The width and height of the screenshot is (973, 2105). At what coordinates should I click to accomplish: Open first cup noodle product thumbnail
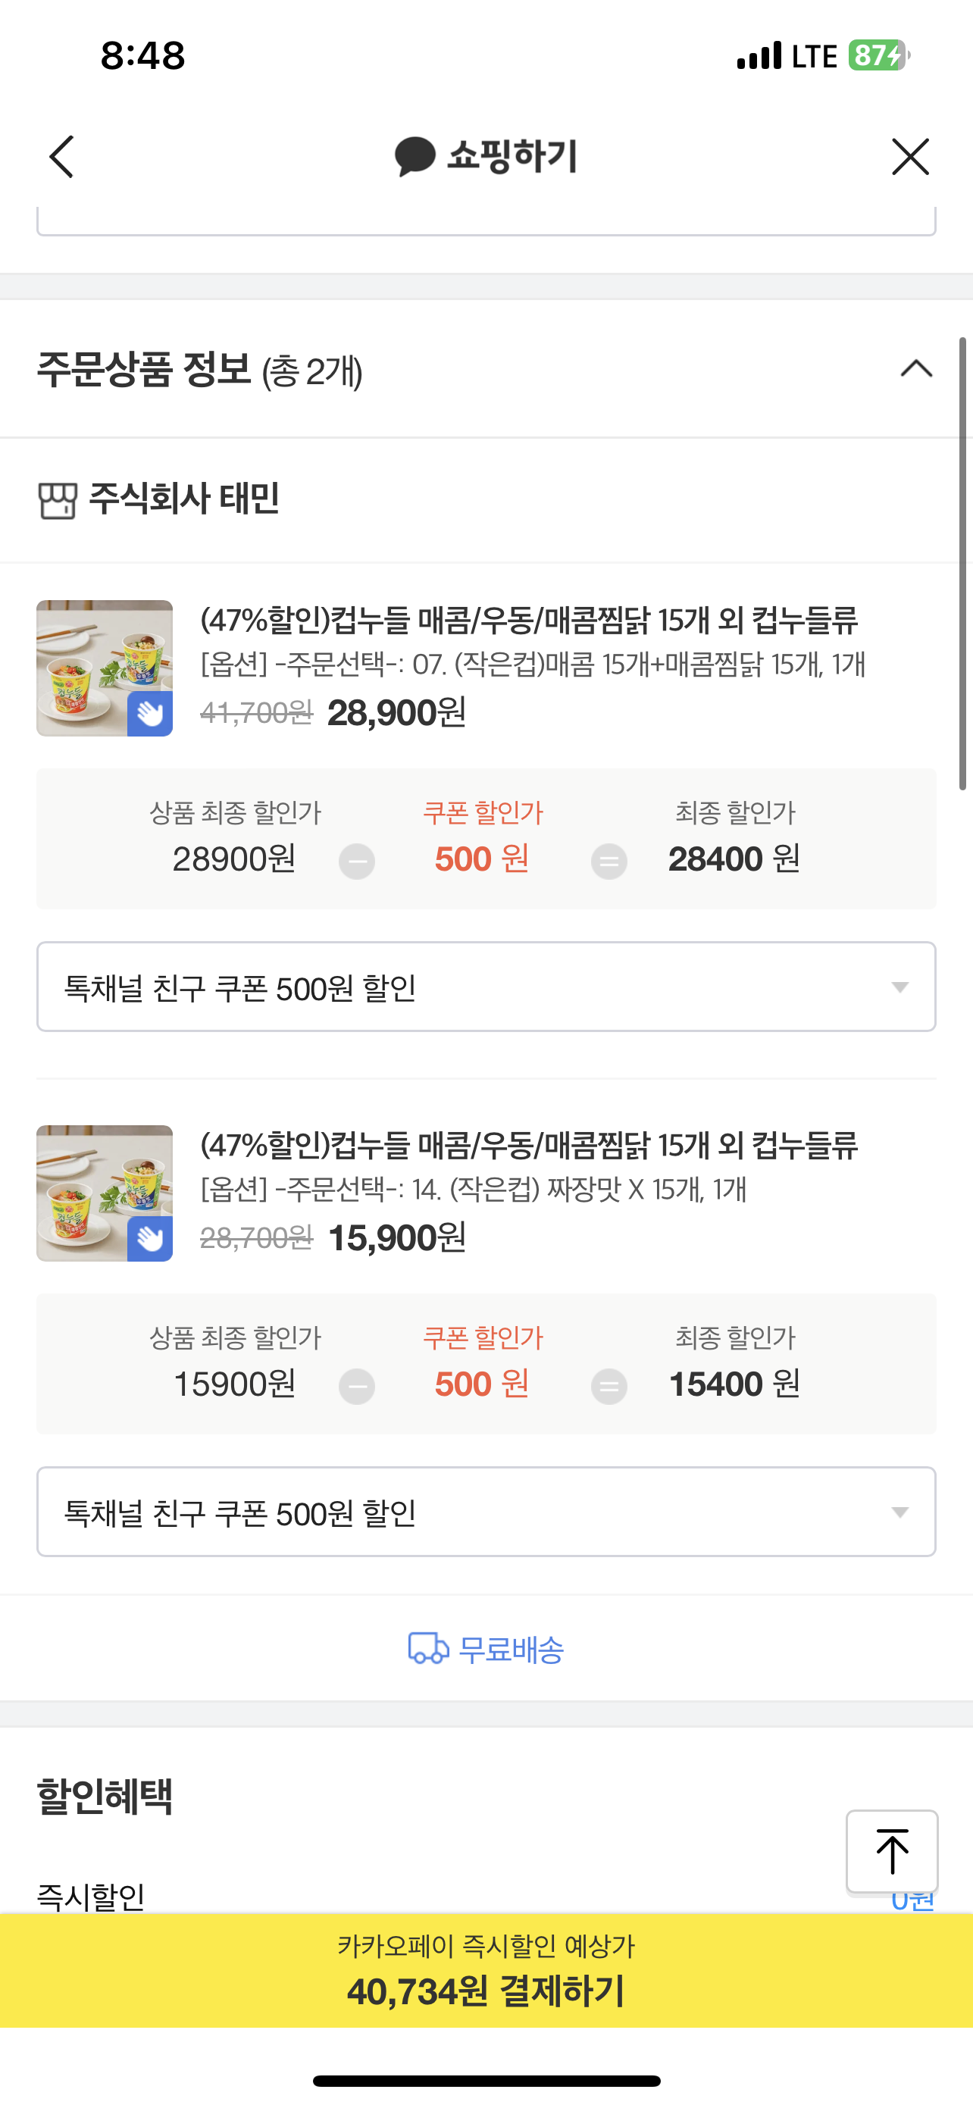(x=105, y=668)
